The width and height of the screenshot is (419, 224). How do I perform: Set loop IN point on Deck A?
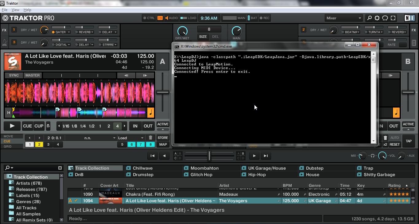(x=135, y=126)
